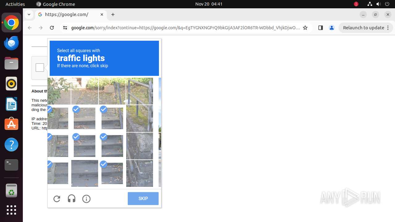395x222 pixels.
Task: Switch to the google.com tab
Action: 71,14
